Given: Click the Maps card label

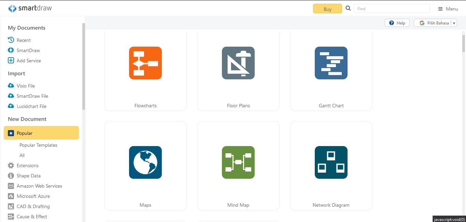Looking at the screenshot, I should 145,205.
